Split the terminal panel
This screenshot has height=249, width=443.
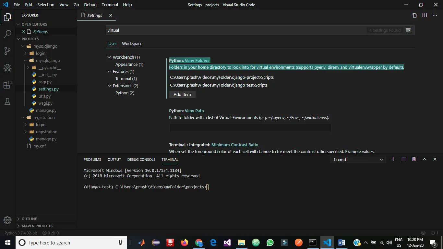(404, 159)
